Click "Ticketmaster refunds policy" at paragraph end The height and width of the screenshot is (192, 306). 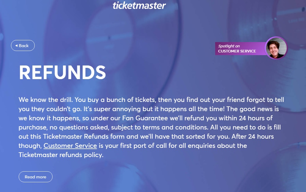point(61,155)
